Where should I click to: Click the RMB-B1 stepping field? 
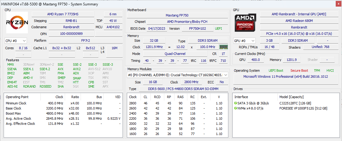[x=71, y=21]
